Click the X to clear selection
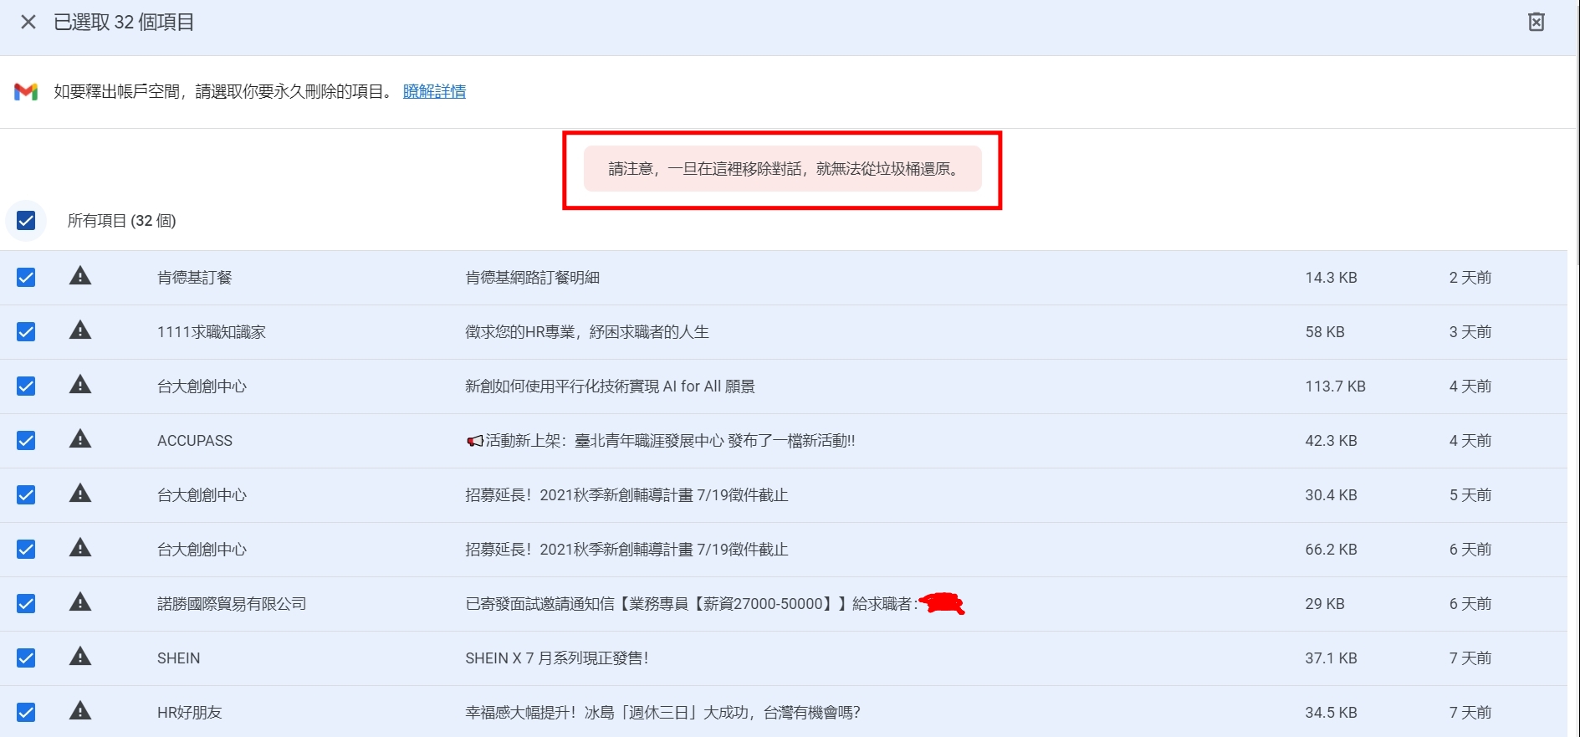The height and width of the screenshot is (737, 1580). [28, 22]
